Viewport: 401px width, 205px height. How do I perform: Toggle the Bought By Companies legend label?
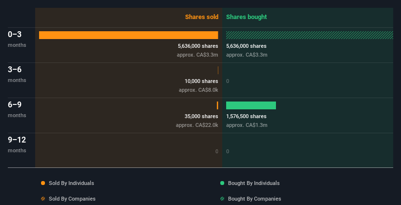[x=254, y=199]
